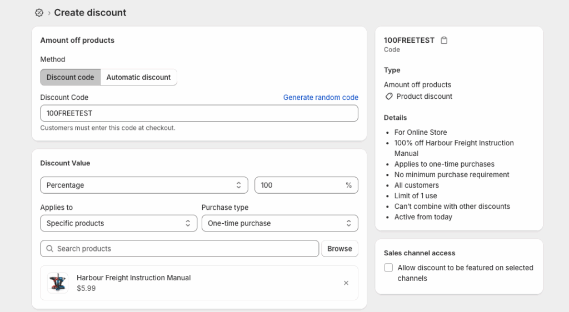
Task: Click Generate random code link
Action: (321, 98)
